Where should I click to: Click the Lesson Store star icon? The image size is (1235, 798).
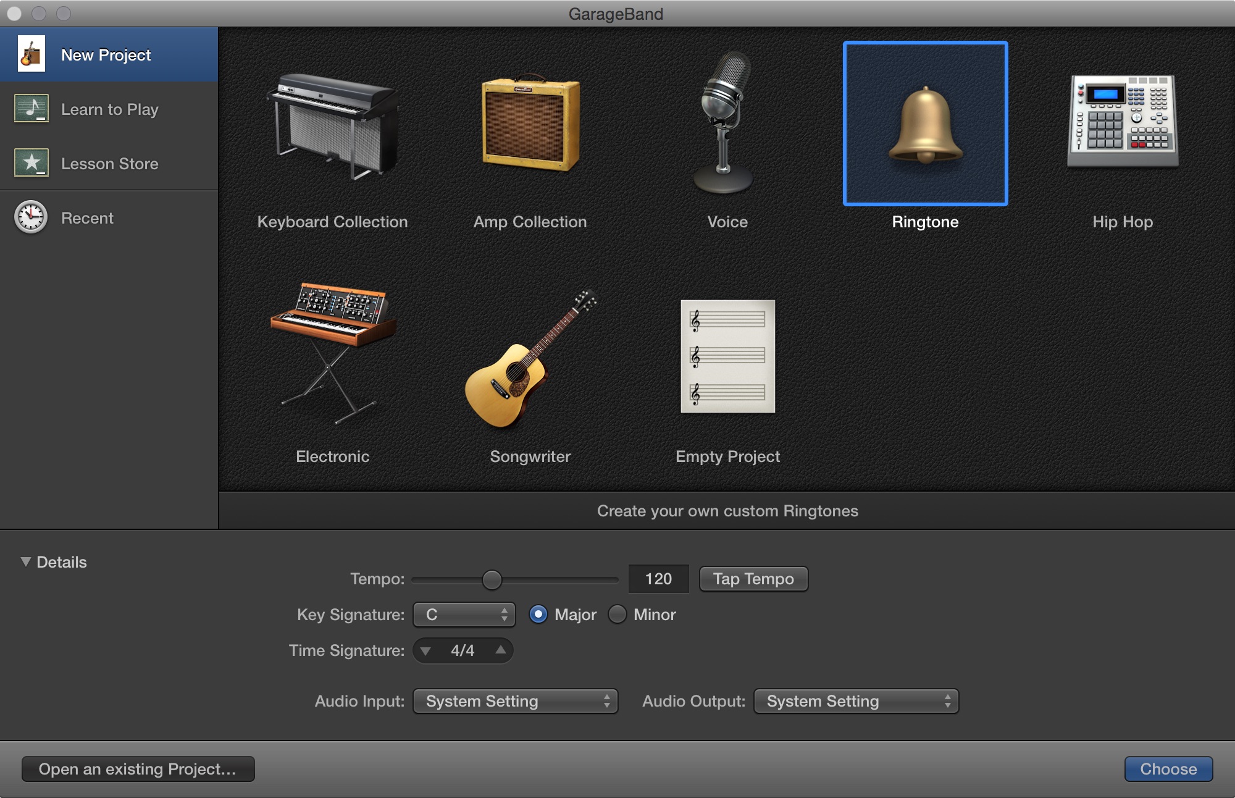[x=31, y=163]
